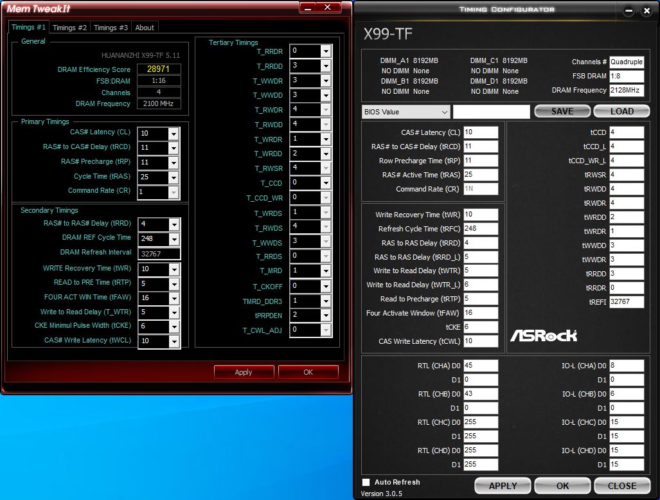Expand the CAS# Latency (CL) dropdown in Mem TweakIt
660x500 pixels.
click(174, 134)
